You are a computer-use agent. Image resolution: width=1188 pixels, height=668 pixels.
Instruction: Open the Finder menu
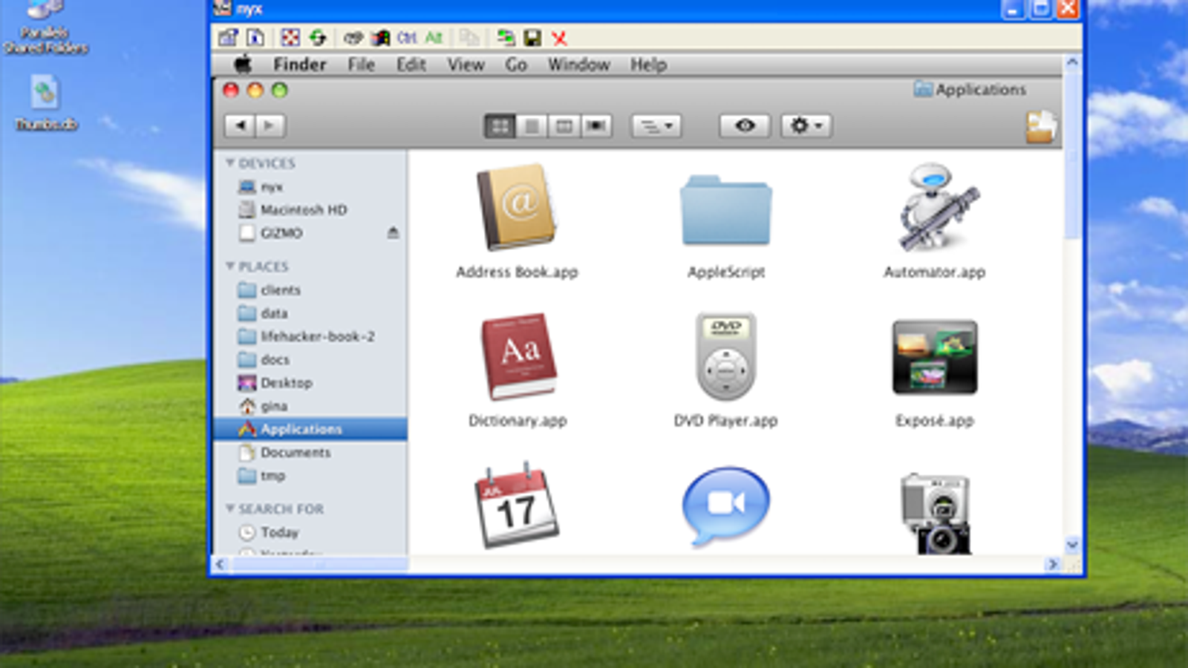click(x=299, y=65)
